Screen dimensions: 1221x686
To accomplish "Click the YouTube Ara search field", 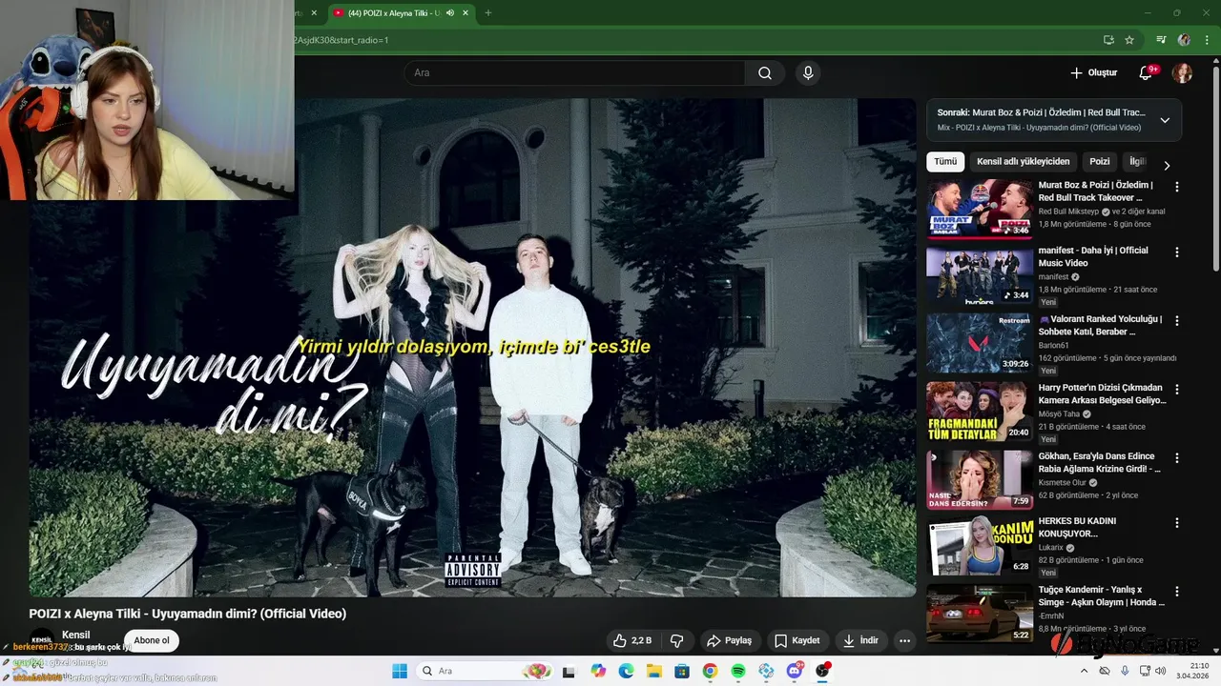I will pos(574,72).
